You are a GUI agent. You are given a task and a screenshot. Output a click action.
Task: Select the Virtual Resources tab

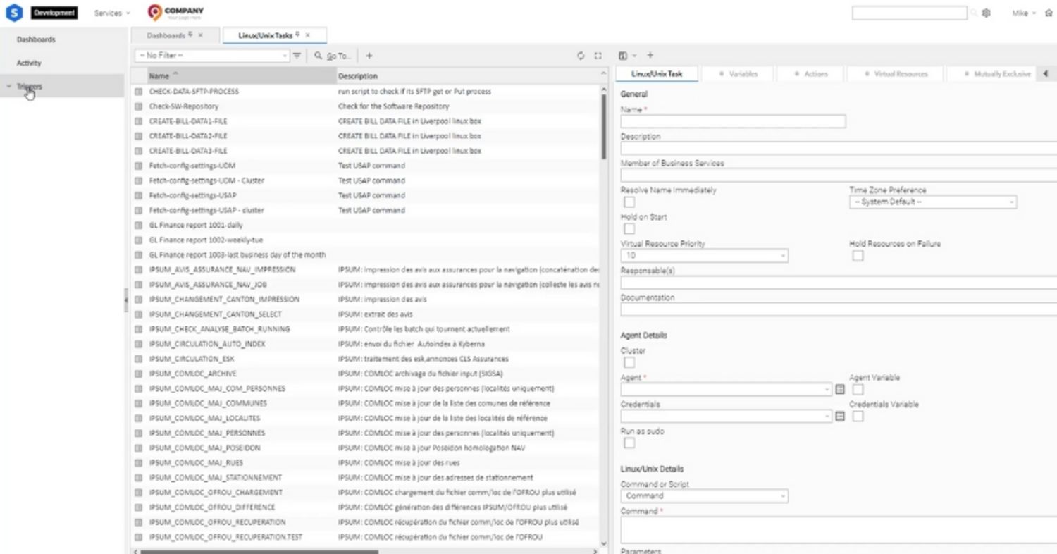(896, 74)
